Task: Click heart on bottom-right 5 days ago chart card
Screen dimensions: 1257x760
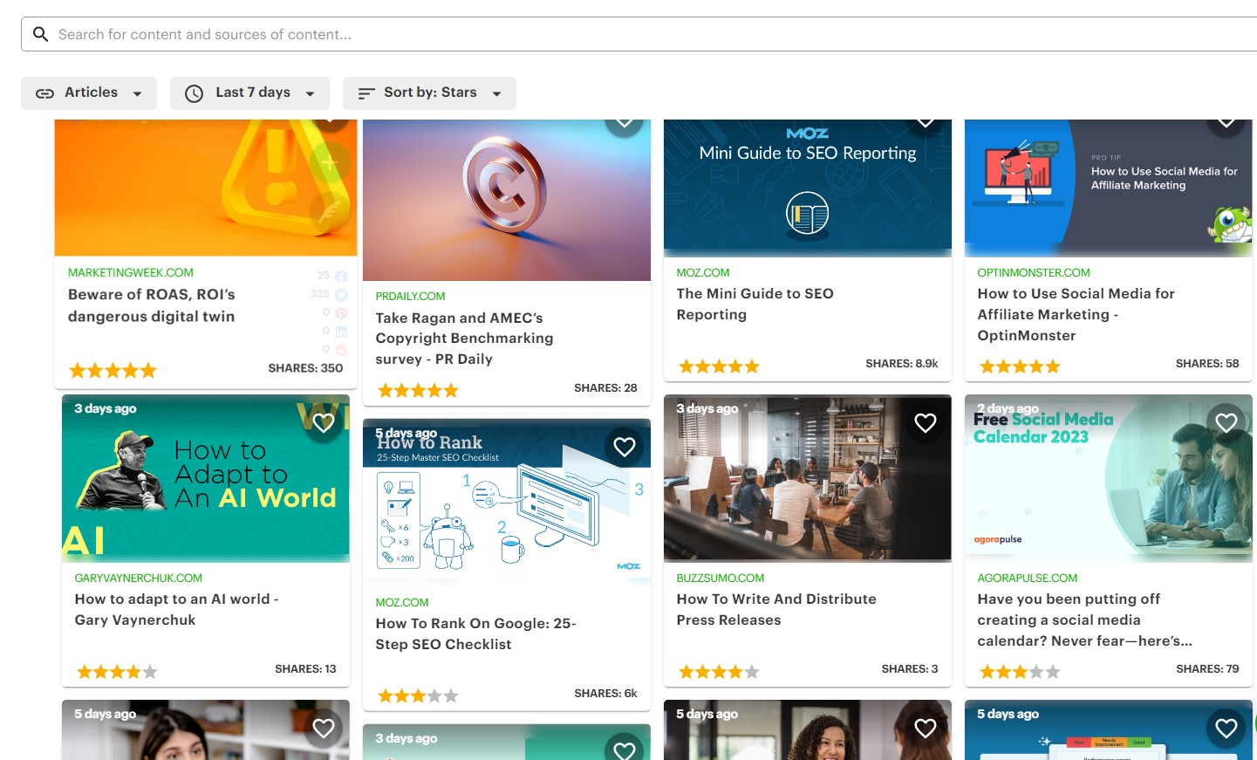Action: click(1226, 729)
